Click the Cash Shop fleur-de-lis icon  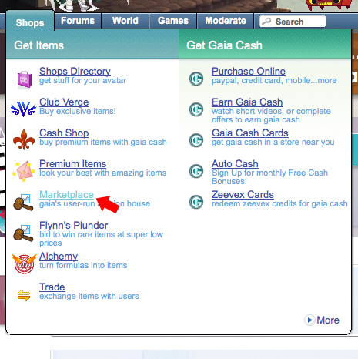[x=24, y=139]
